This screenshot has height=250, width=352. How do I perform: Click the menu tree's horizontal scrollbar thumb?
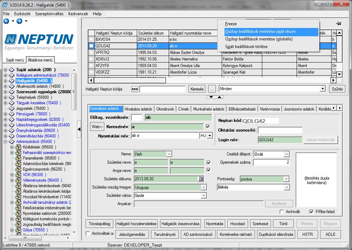pyautogui.click(x=25, y=238)
